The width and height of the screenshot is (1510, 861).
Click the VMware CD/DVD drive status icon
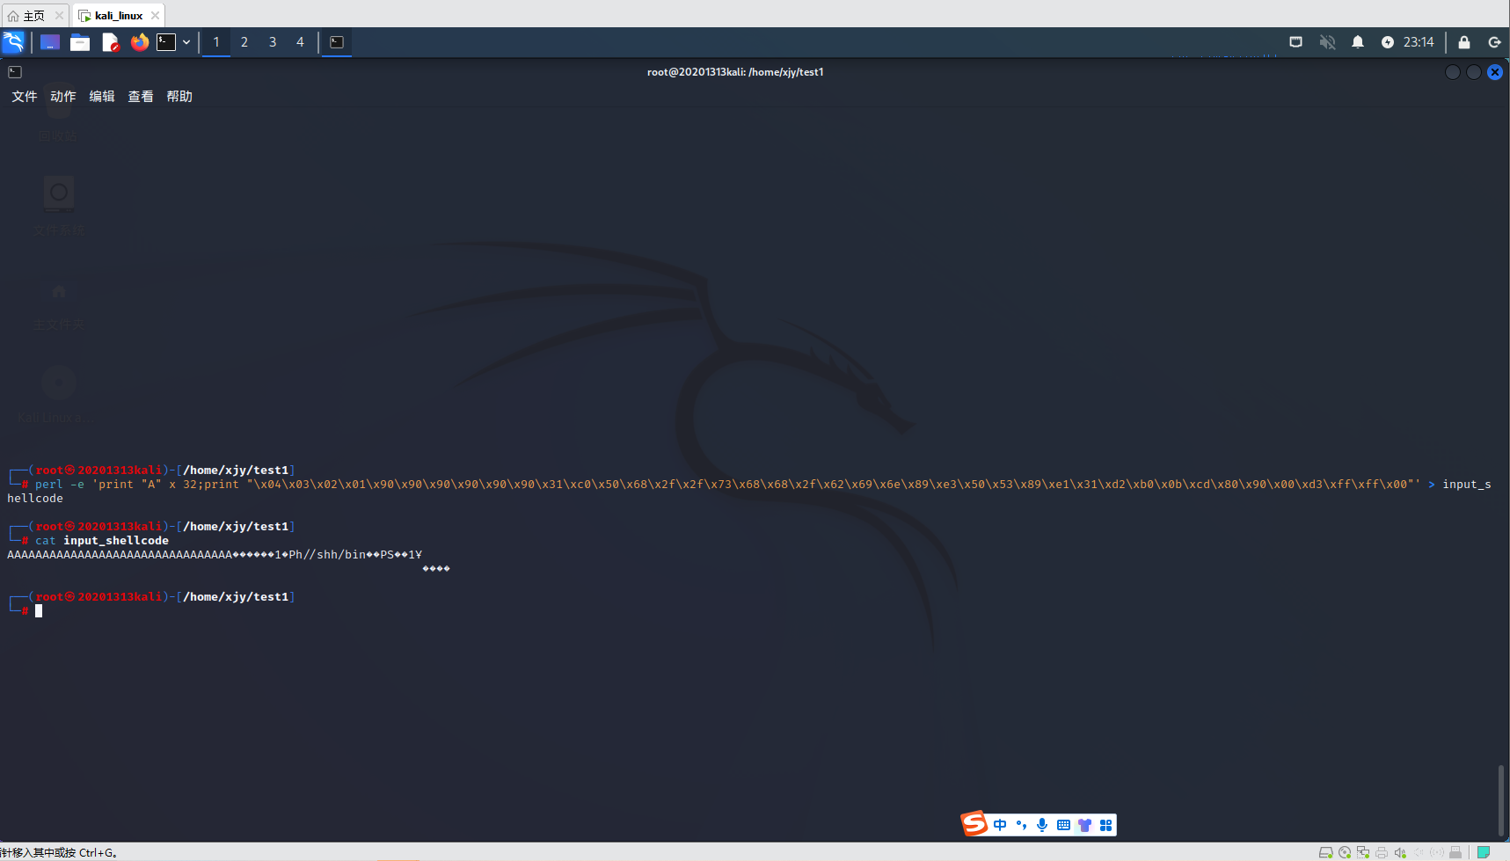coord(1345,852)
